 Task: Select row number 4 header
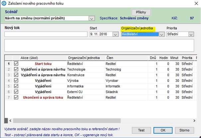coord(9,81)
